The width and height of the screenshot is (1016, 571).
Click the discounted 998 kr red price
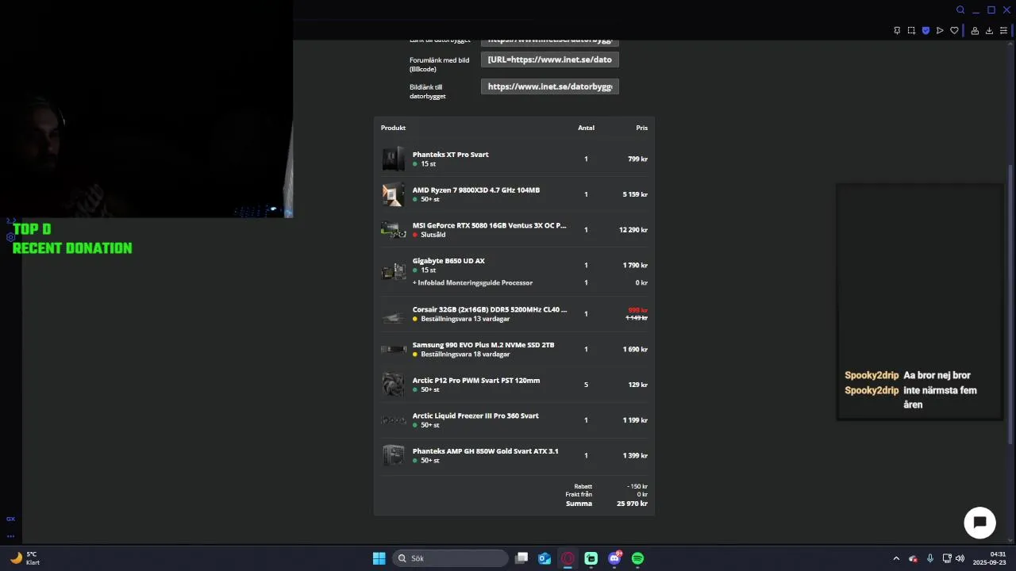click(638, 310)
